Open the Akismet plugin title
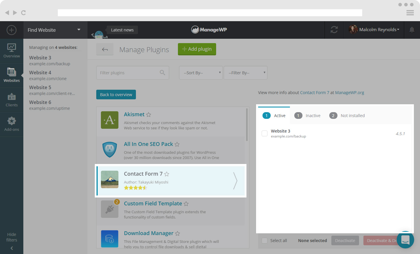420x254 pixels. pos(134,114)
